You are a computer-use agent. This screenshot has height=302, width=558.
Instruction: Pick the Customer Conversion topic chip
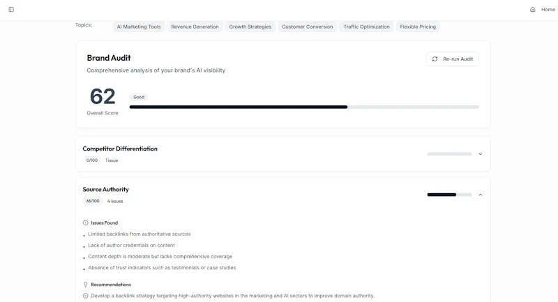point(308,27)
